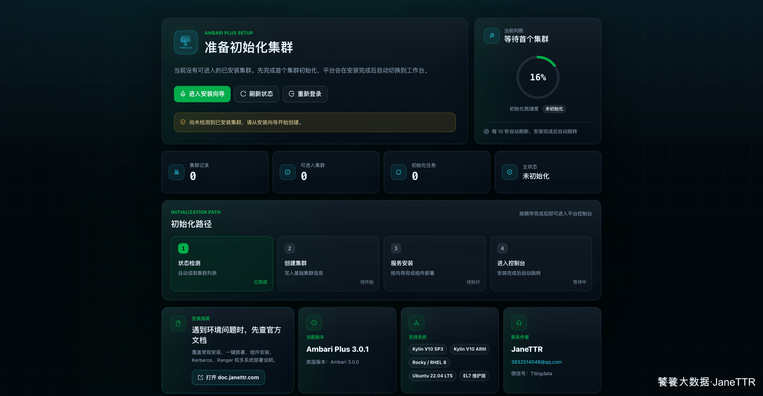
Task: Select the 进入控制台 step card
Action: (x=541, y=264)
